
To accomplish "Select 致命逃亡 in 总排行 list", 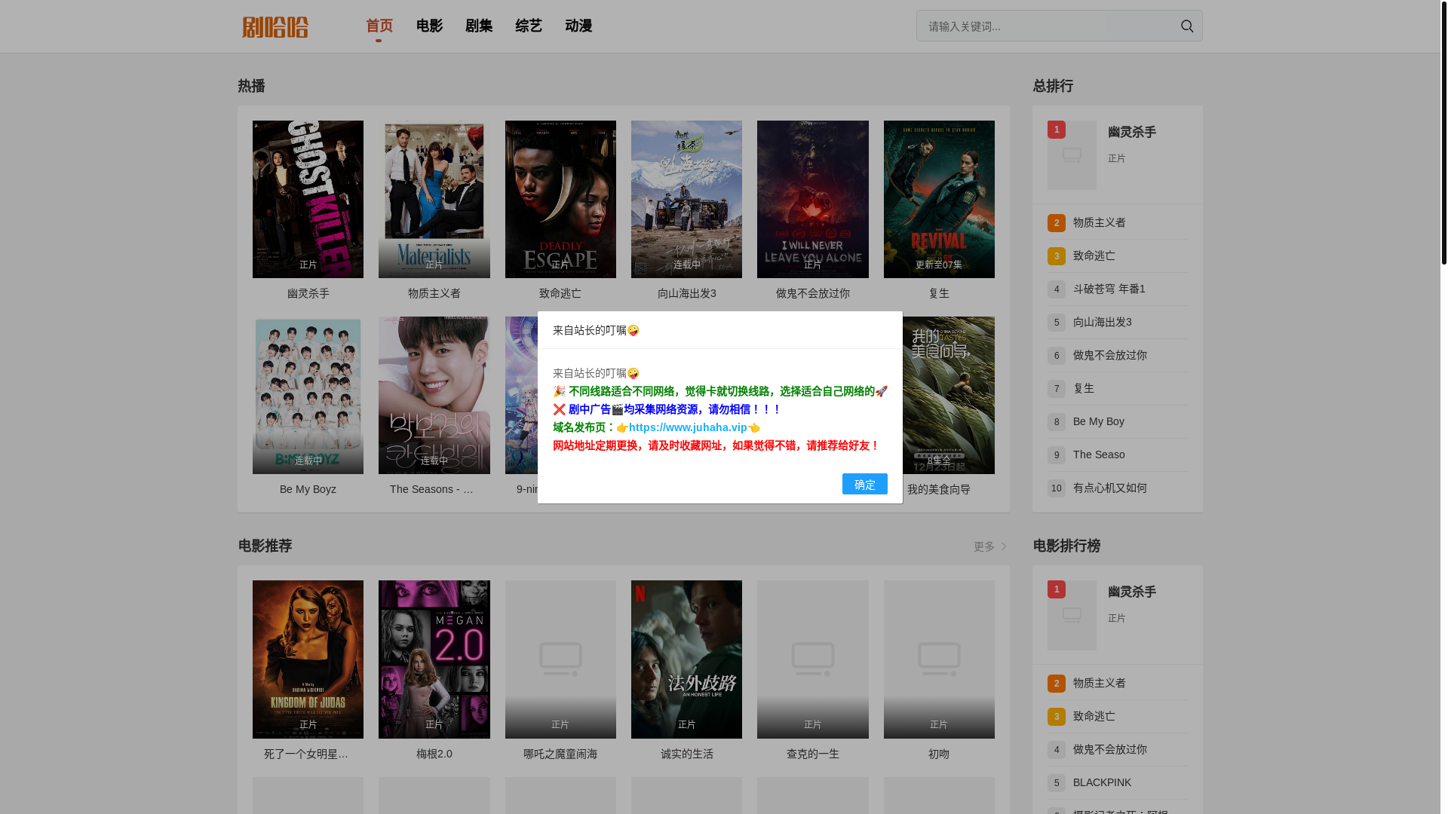I will coord(1094,256).
